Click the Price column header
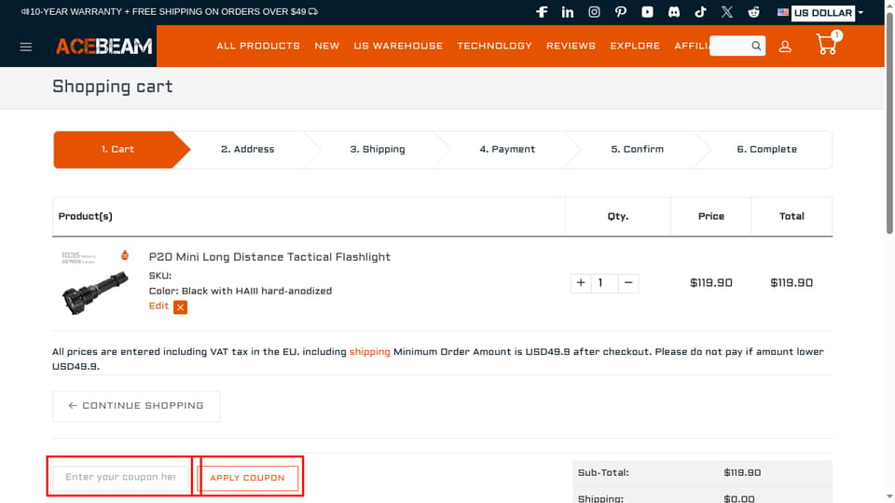895x503 pixels. pos(710,217)
